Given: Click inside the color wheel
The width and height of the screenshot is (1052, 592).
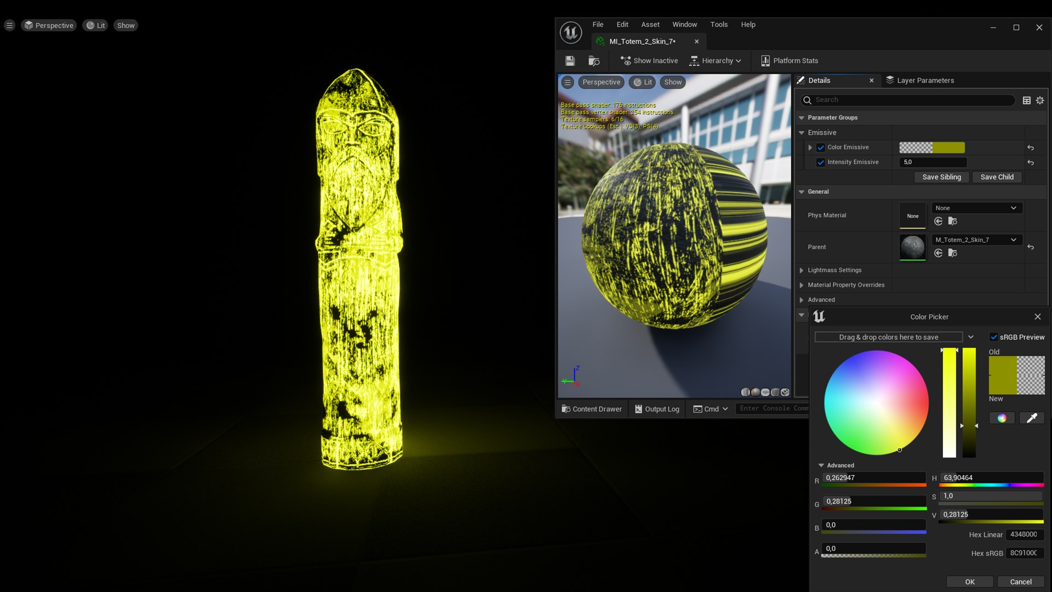Looking at the screenshot, I should [876, 403].
